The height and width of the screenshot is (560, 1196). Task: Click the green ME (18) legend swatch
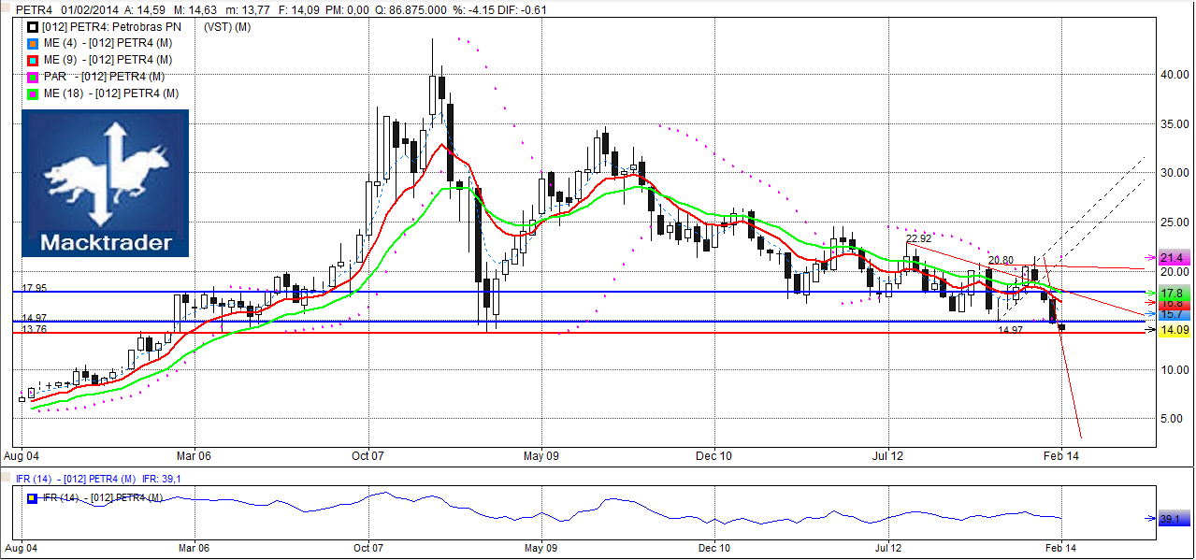click(35, 93)
